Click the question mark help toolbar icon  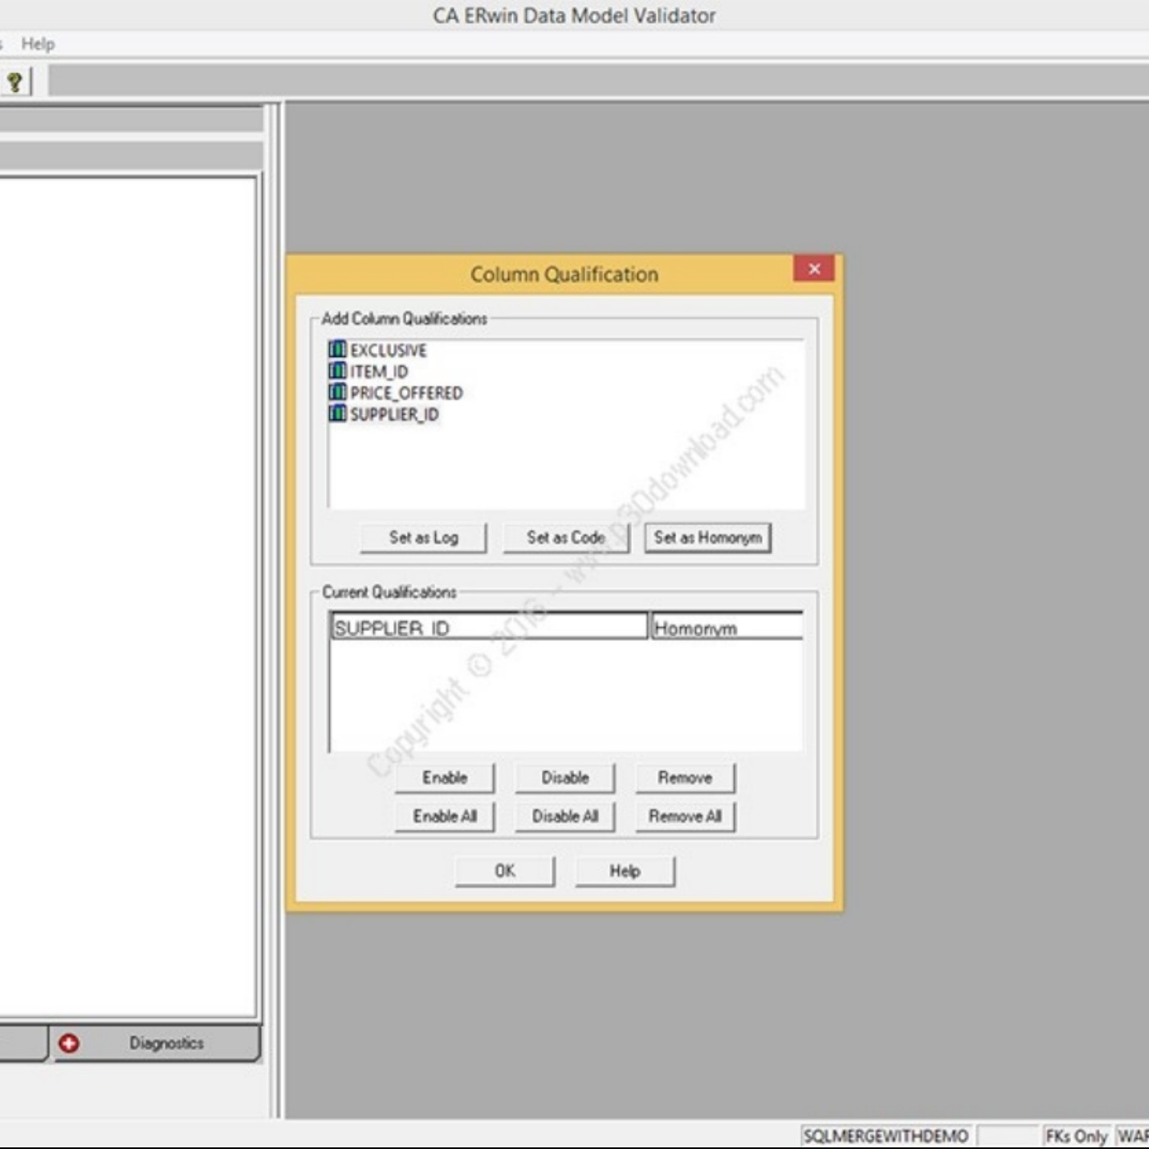[15, 82]
